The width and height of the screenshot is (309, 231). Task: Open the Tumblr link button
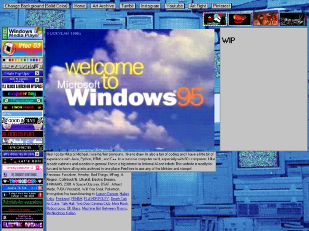127,6
